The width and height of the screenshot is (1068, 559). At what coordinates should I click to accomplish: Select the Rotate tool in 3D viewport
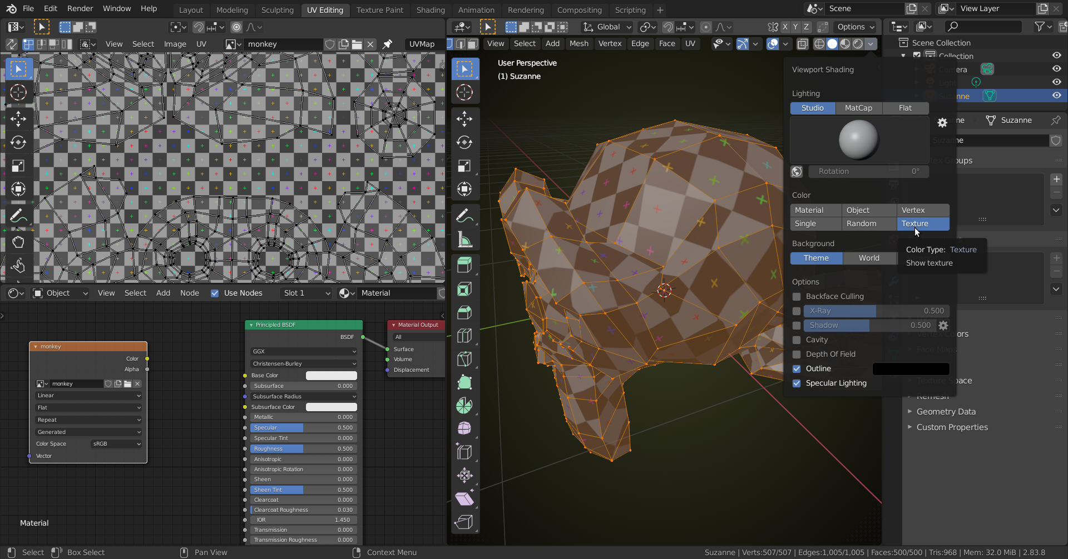tap(464, 142)
